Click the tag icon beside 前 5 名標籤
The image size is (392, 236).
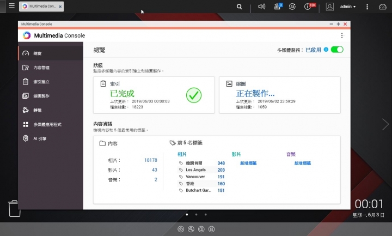pos(173,143)
